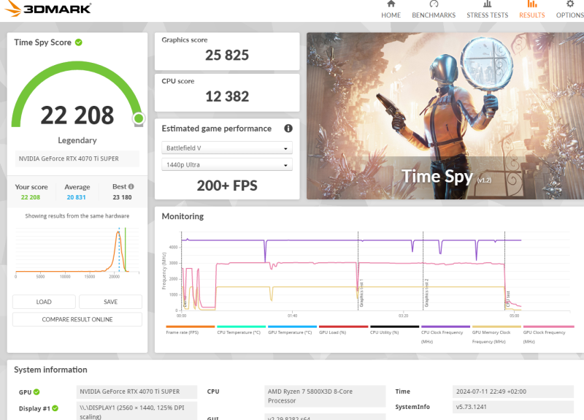584x420 pixels.
Task: Open the Benchmarks gauge icon
Action: pos(434,4)
